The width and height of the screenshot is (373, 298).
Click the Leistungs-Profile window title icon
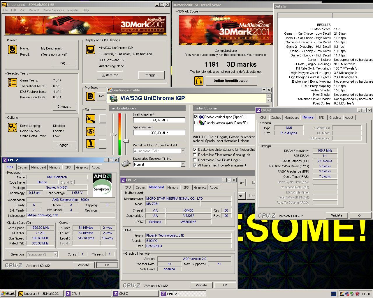(x=110, y=90)
